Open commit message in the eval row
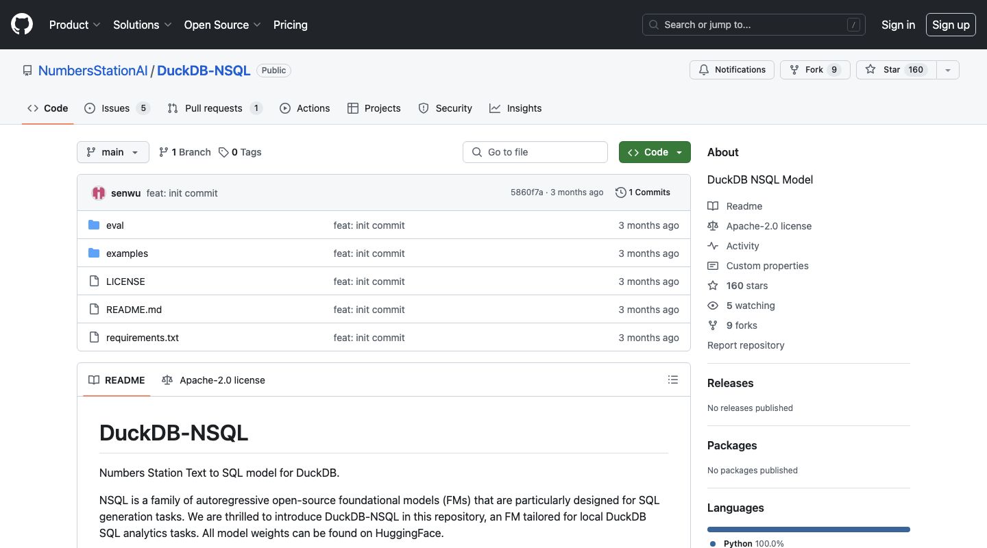Screen dimensions: 987x548 369,225
